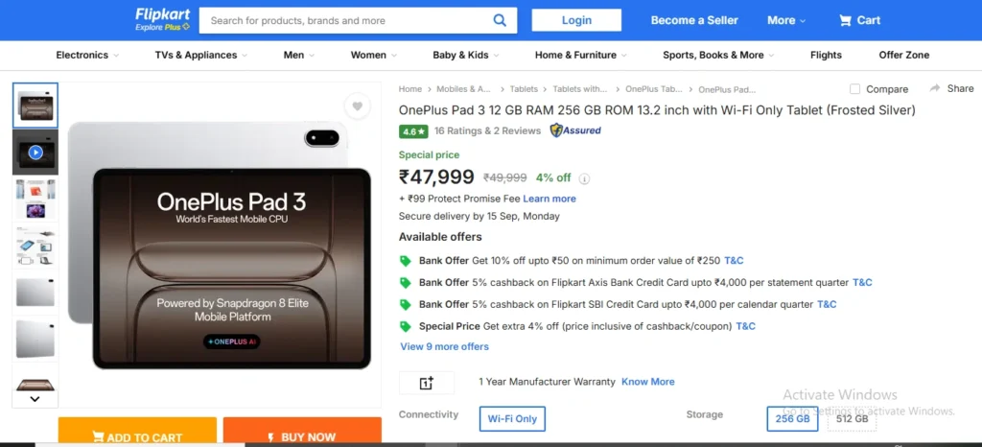Add product to wishlist heart icon
This screenshot has width=982, height=447.
357,106
